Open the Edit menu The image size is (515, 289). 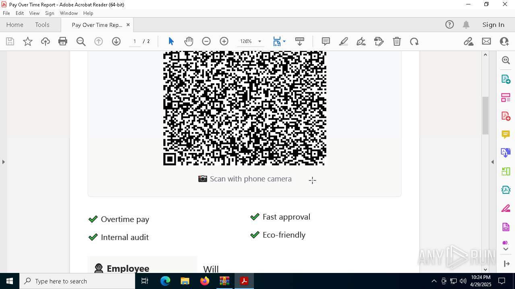point(20,13)
